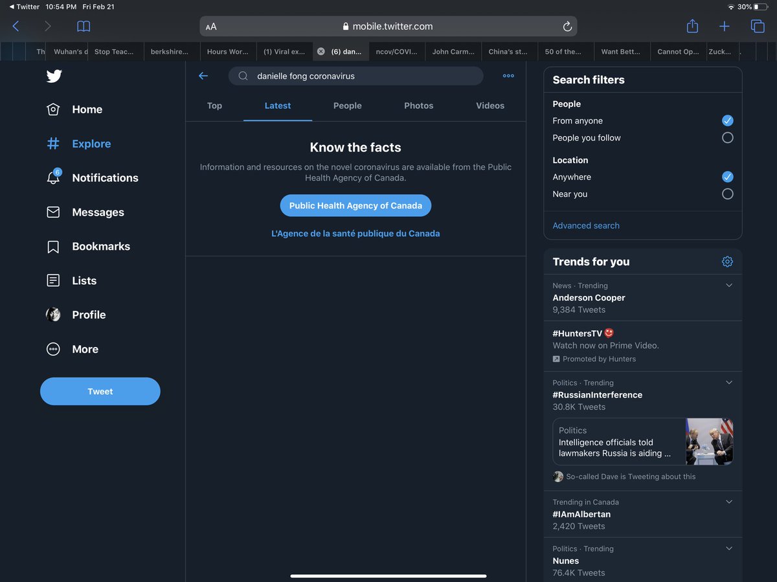Switch to the Photos tab
The height and width of the screenshot is (582, 777).
(x=419, y=106)
